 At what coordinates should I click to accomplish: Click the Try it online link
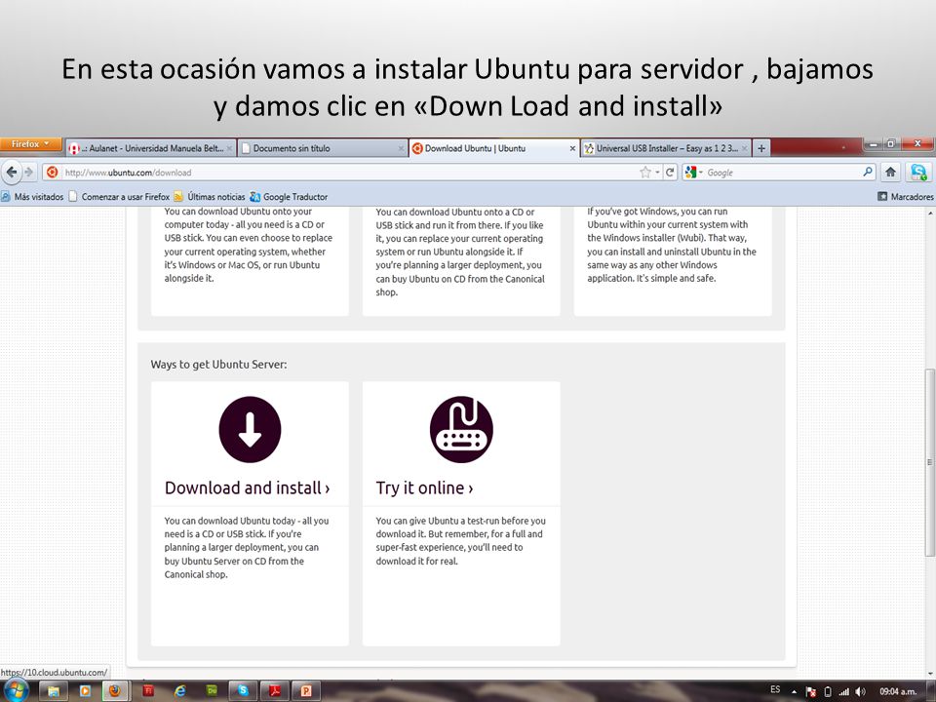pos(424,487)
